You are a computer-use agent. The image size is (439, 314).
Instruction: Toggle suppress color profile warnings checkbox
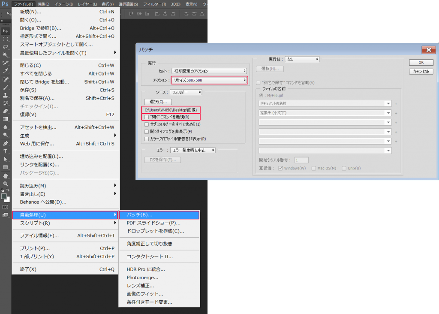(x=147, y=139)
